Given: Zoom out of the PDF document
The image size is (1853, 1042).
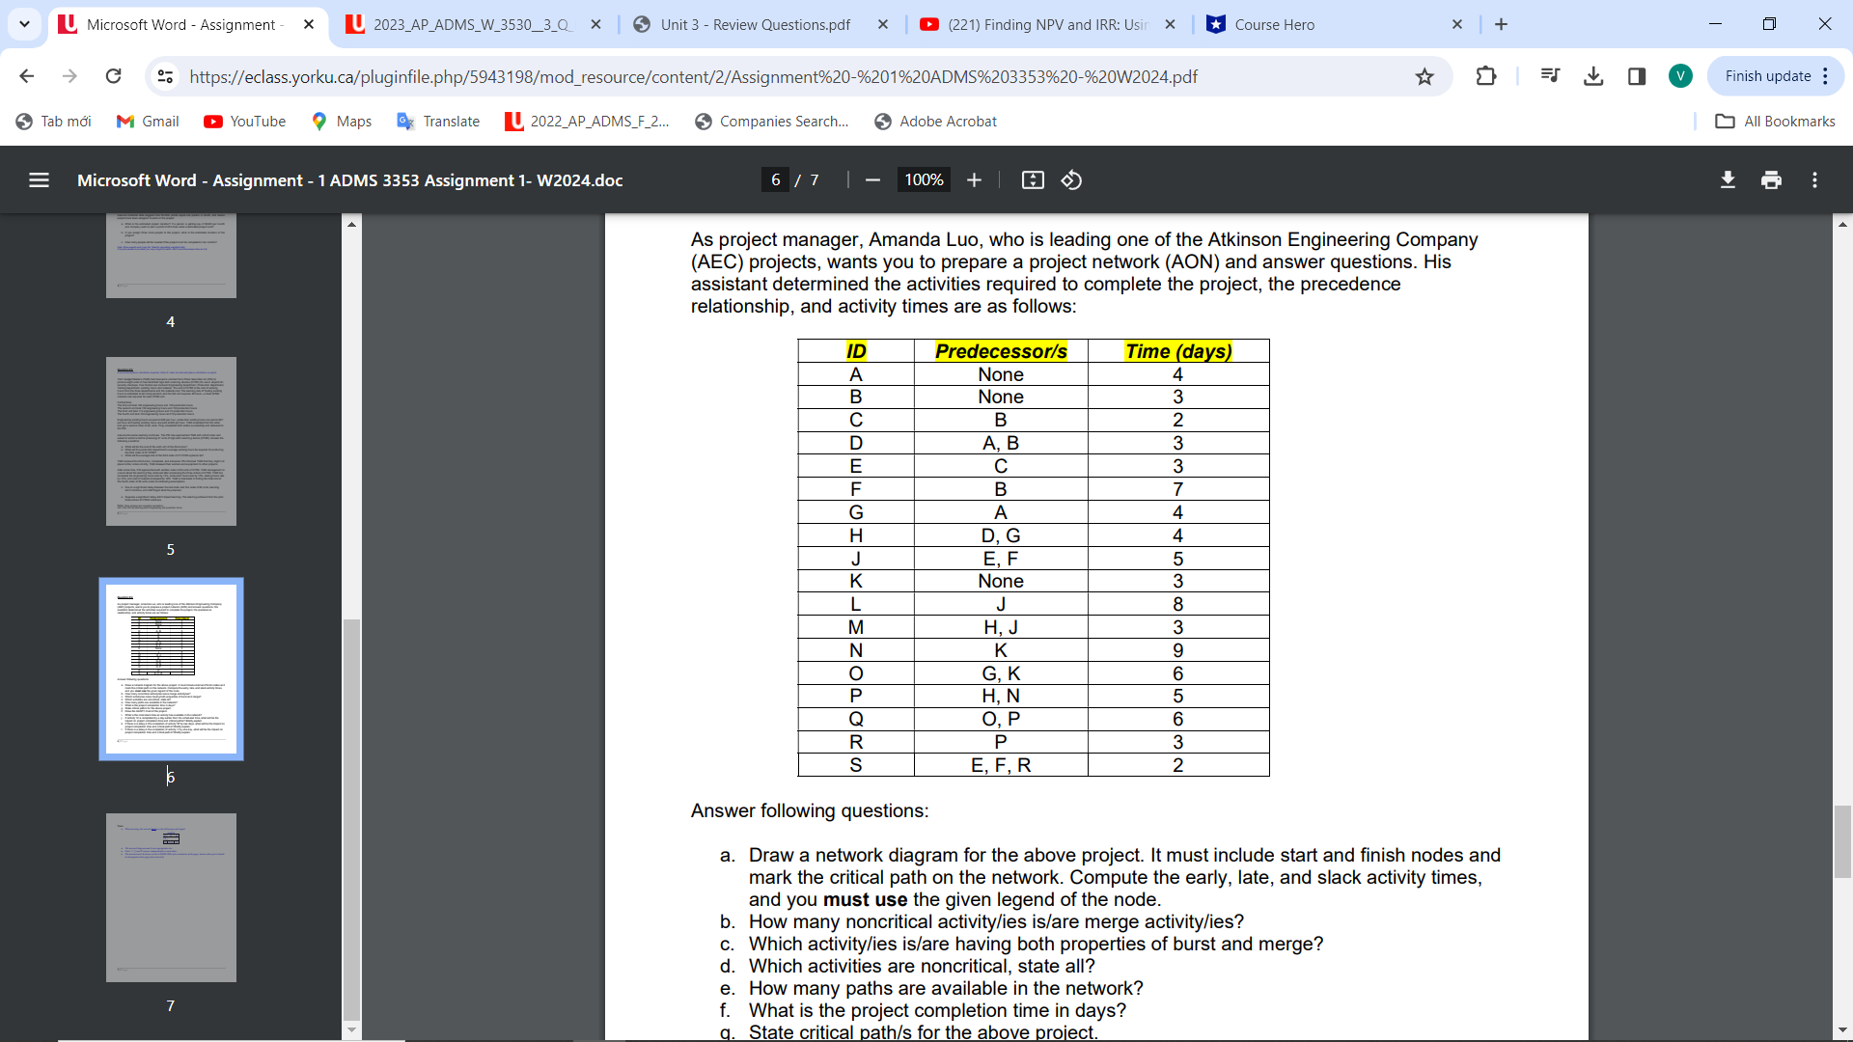Looking at the screenshot, I should (x=871, y=179).
